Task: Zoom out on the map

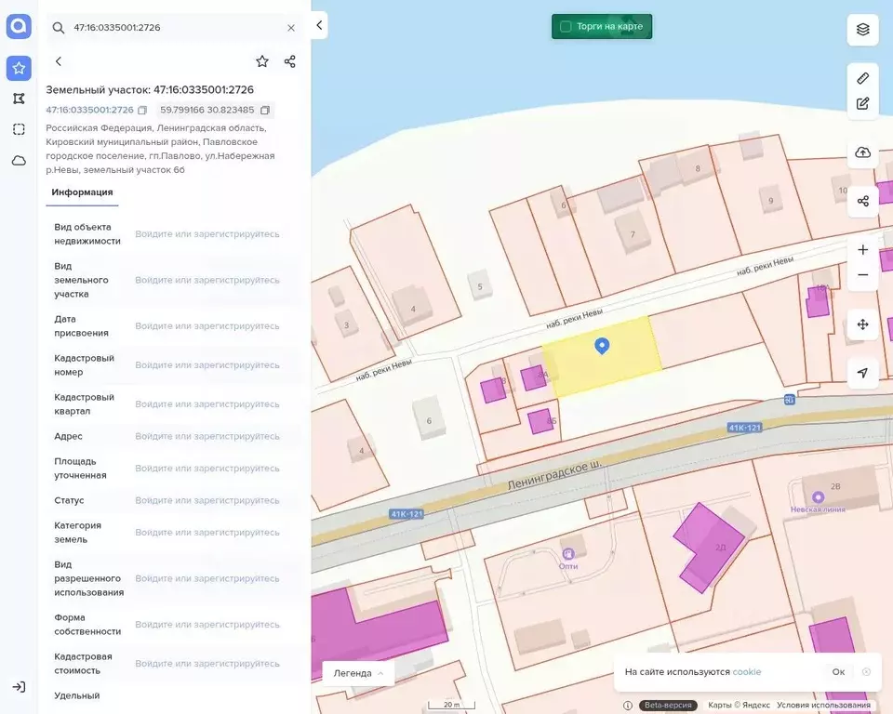Action: coord(862,275)
